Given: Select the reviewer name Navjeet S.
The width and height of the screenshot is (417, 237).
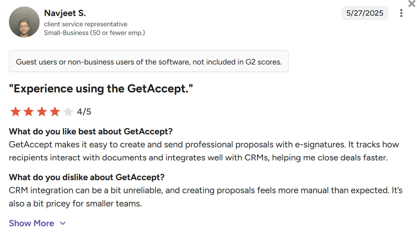Looking at the screenshot, I should [65, 13].
